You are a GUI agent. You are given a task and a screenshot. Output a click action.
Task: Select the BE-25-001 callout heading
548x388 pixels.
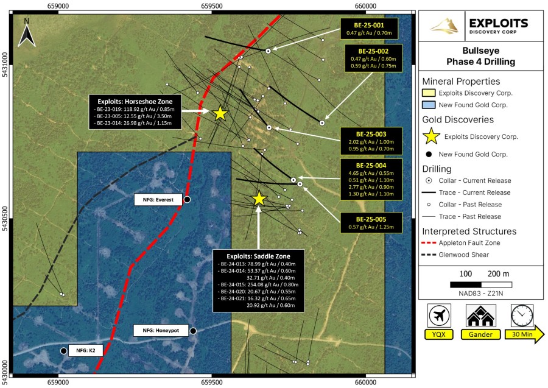pyautogui.click(x=369, y=25)
